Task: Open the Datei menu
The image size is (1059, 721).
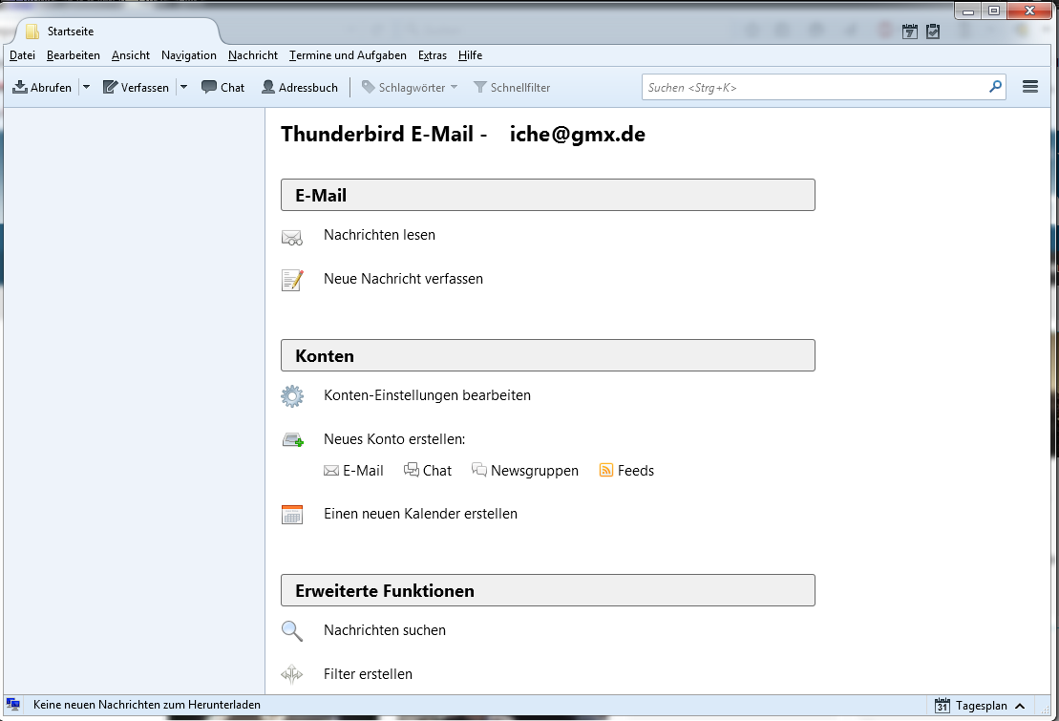Action: tap(22, 55)
